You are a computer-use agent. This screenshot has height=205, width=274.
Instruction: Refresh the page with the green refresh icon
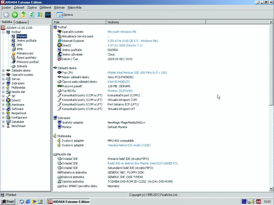point(32,15)
